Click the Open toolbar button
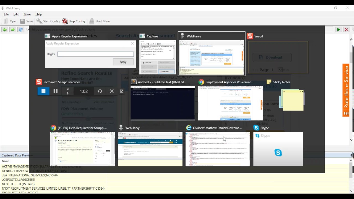Screen dimensions: 354x199 [11, 21]
